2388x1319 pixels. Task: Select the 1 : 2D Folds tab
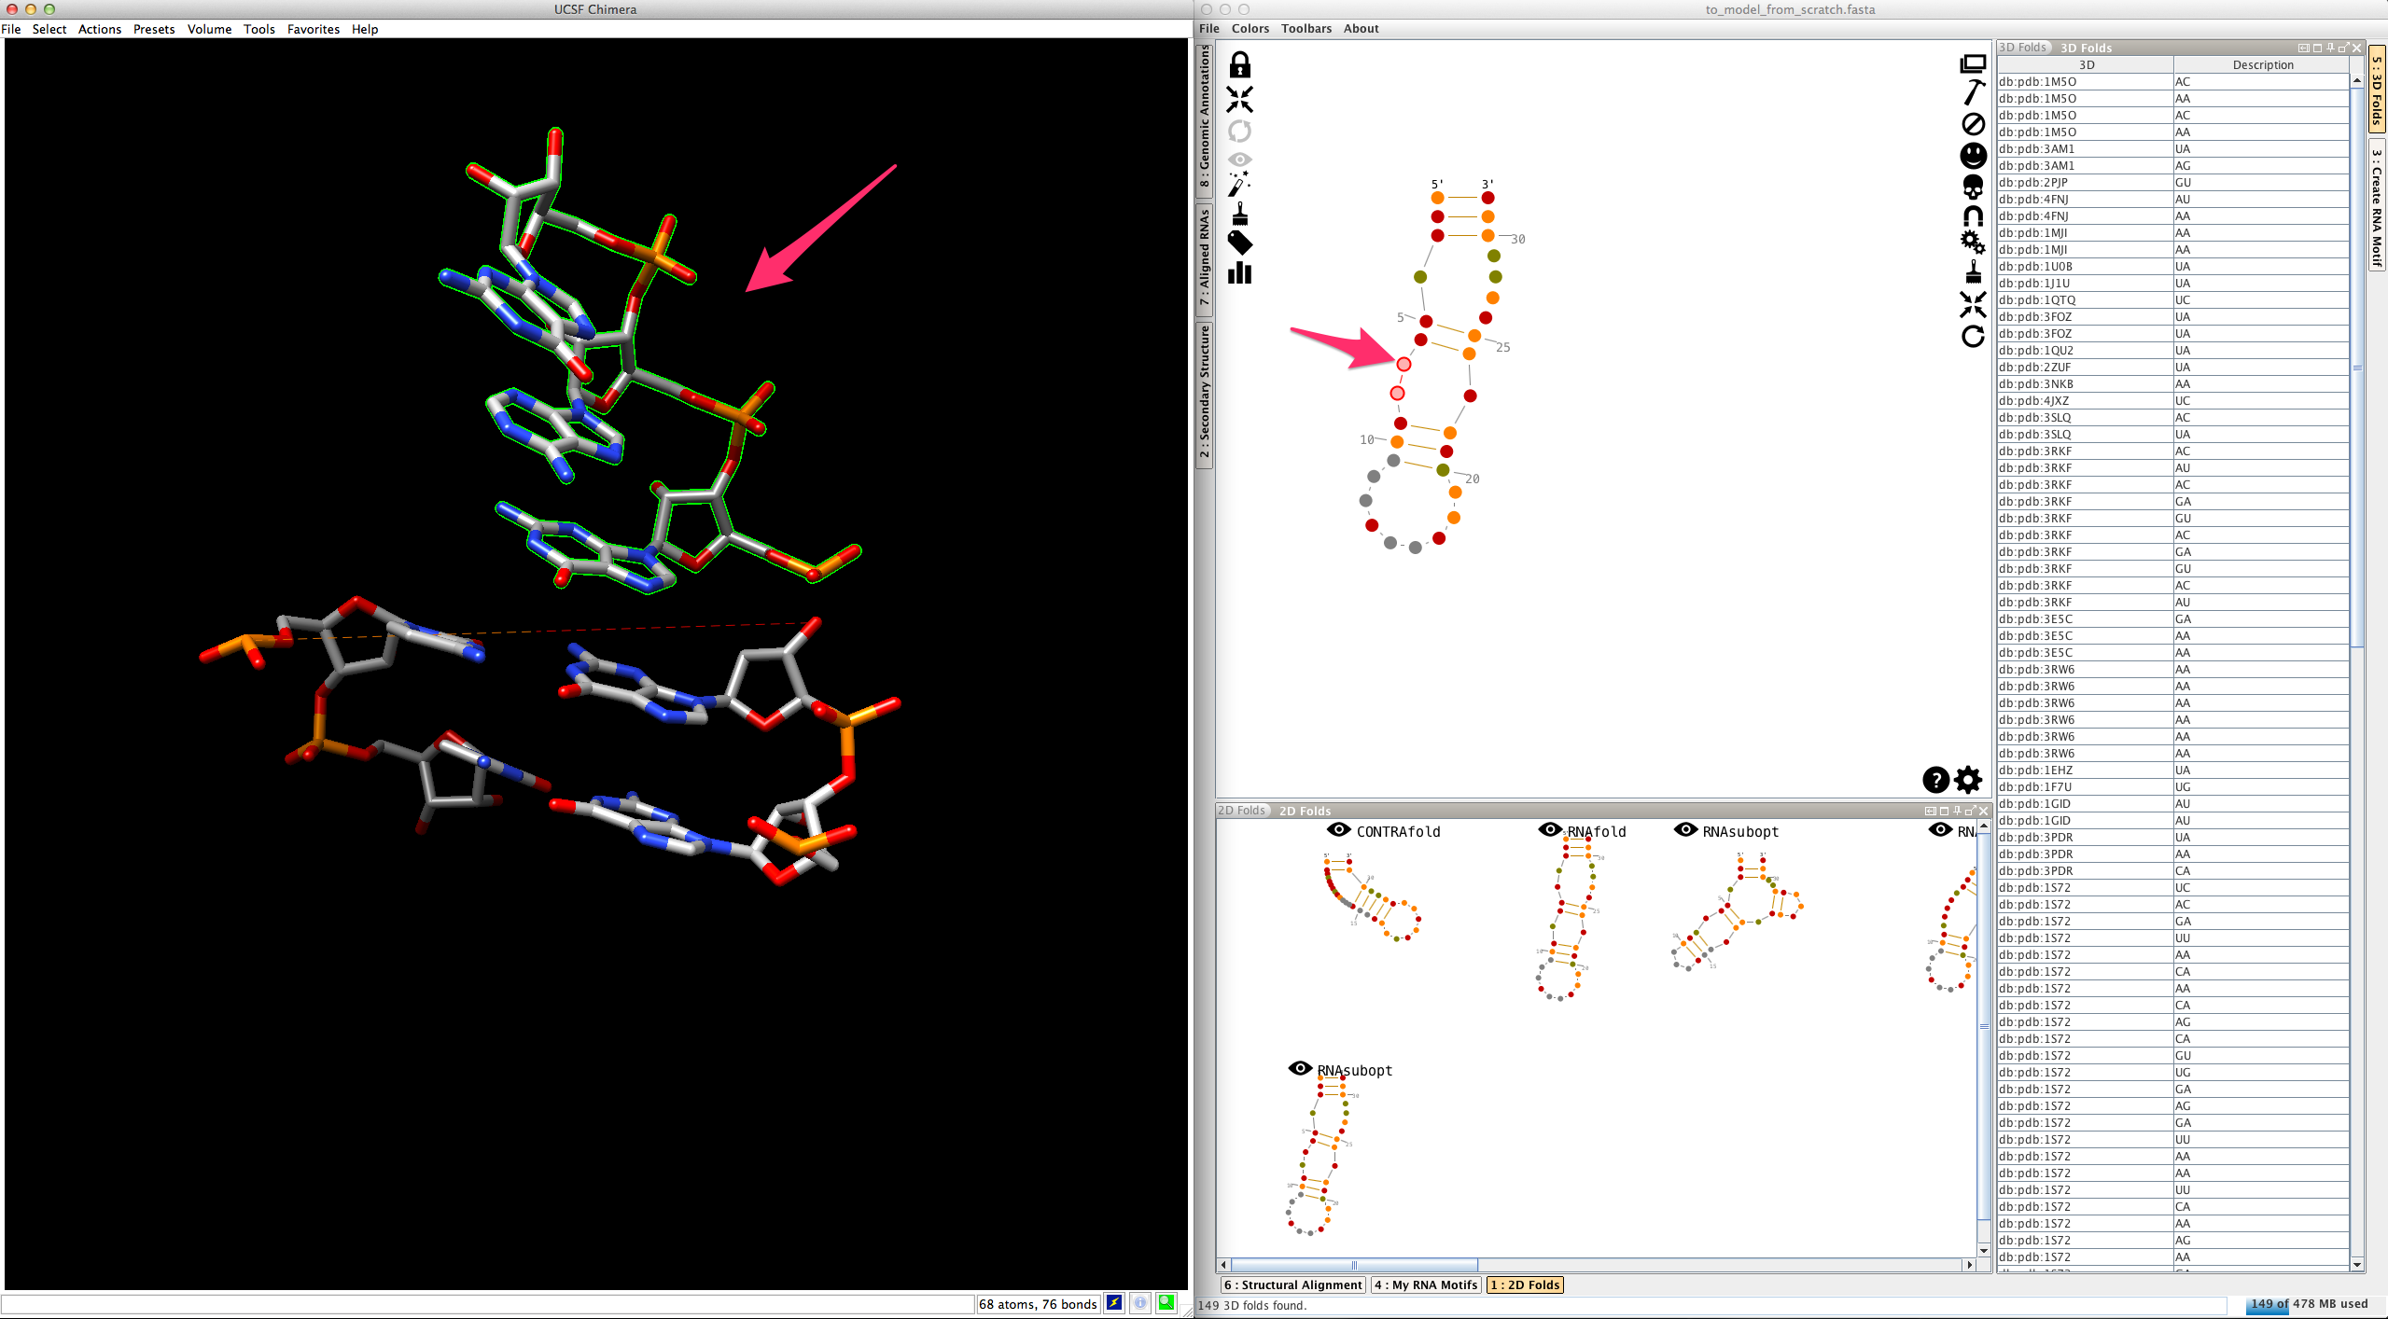coord(1525,1284)
